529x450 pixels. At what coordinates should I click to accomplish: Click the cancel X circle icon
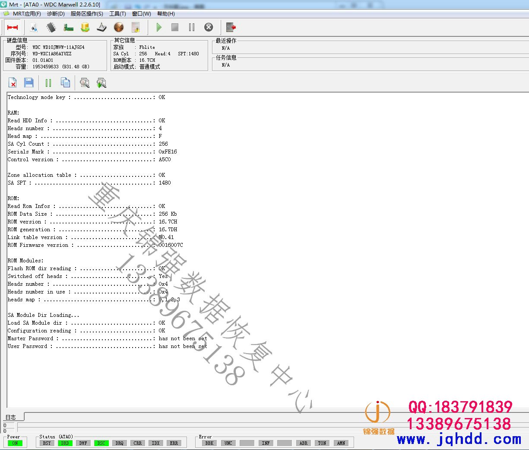[209, 27]
